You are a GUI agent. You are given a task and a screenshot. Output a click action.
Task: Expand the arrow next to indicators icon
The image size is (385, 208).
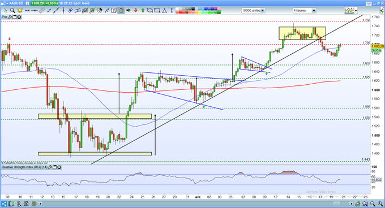(x=356, y=11)
